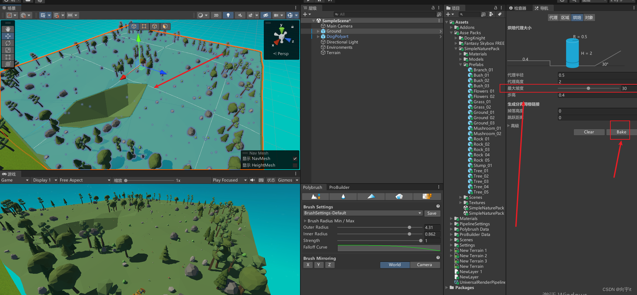Screen dimensions: 637x295
Task: Click the scene orientation gizmo lock
Action: click(292, 27)
